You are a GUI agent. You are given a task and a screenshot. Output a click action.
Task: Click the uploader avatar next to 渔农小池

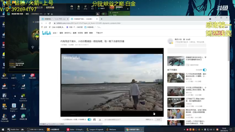click(x=170, y=41)
